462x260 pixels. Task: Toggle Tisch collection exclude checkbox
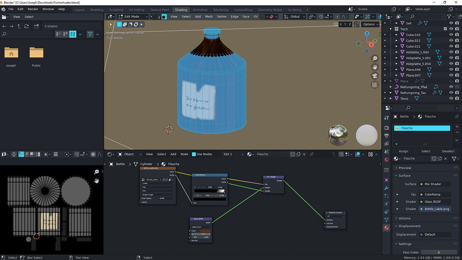[x=445, y=29]
